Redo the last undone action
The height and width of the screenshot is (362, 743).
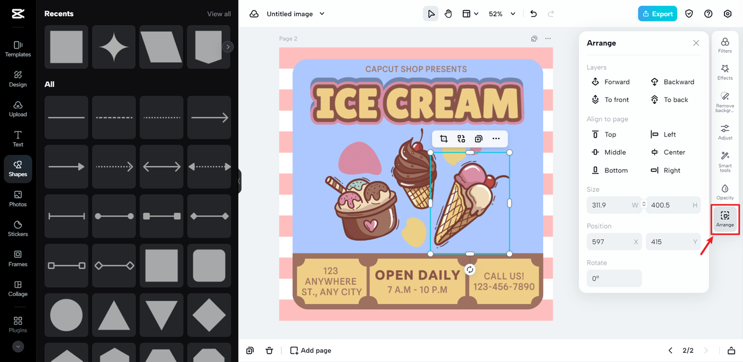pos(551,14)
